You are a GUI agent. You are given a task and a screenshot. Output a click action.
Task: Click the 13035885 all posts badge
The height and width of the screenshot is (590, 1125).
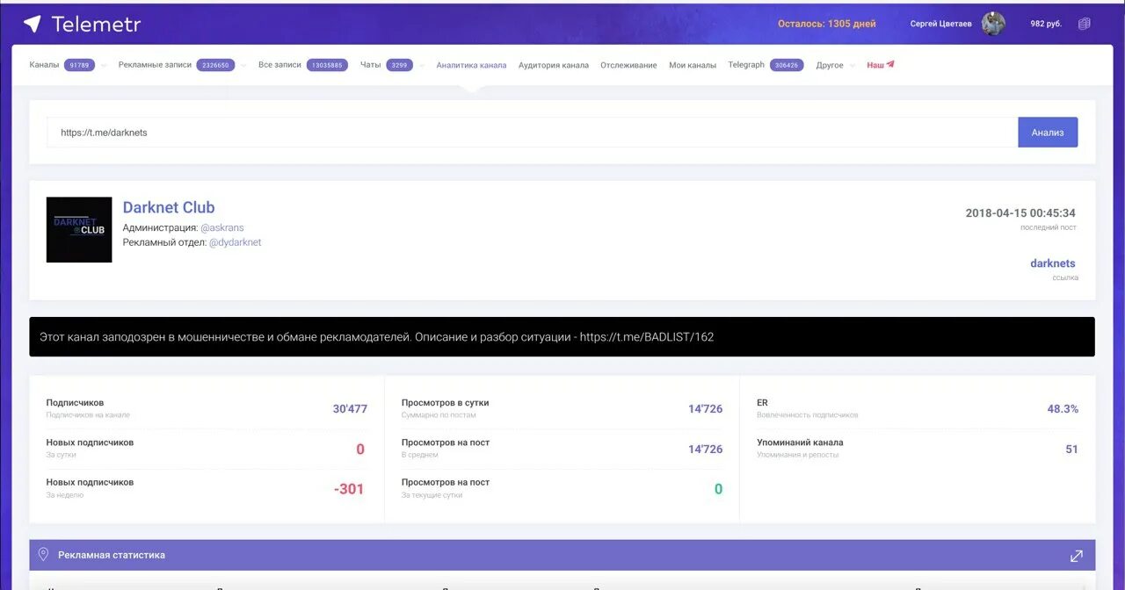(327, 65)
